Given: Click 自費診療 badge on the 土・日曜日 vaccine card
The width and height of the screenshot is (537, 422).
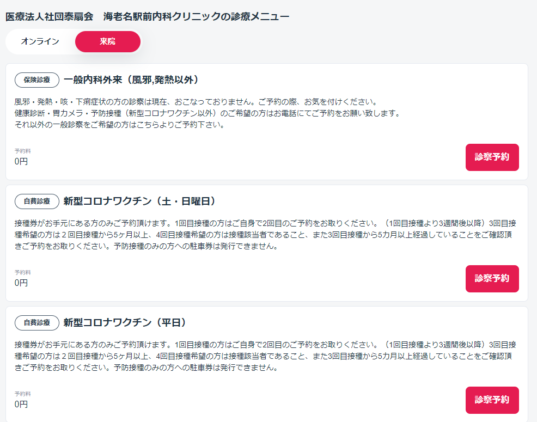Looking at the screenshot, I should click(37, 201).
